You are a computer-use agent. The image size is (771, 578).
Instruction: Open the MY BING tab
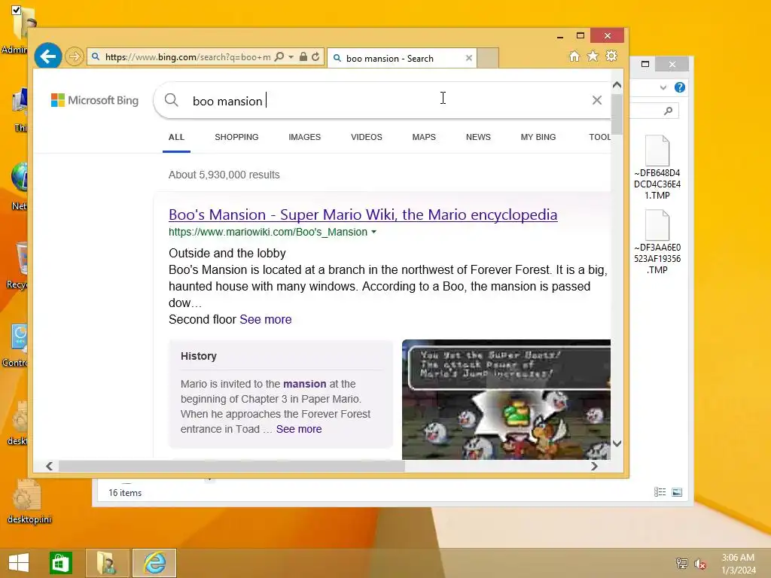538,137
